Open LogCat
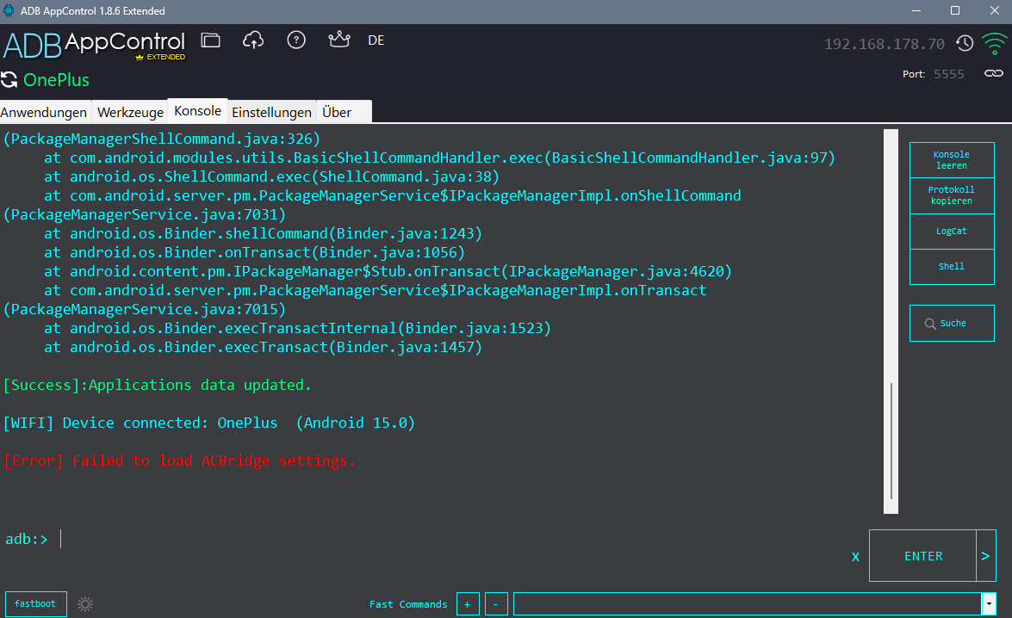 click(x=952, y=231)
